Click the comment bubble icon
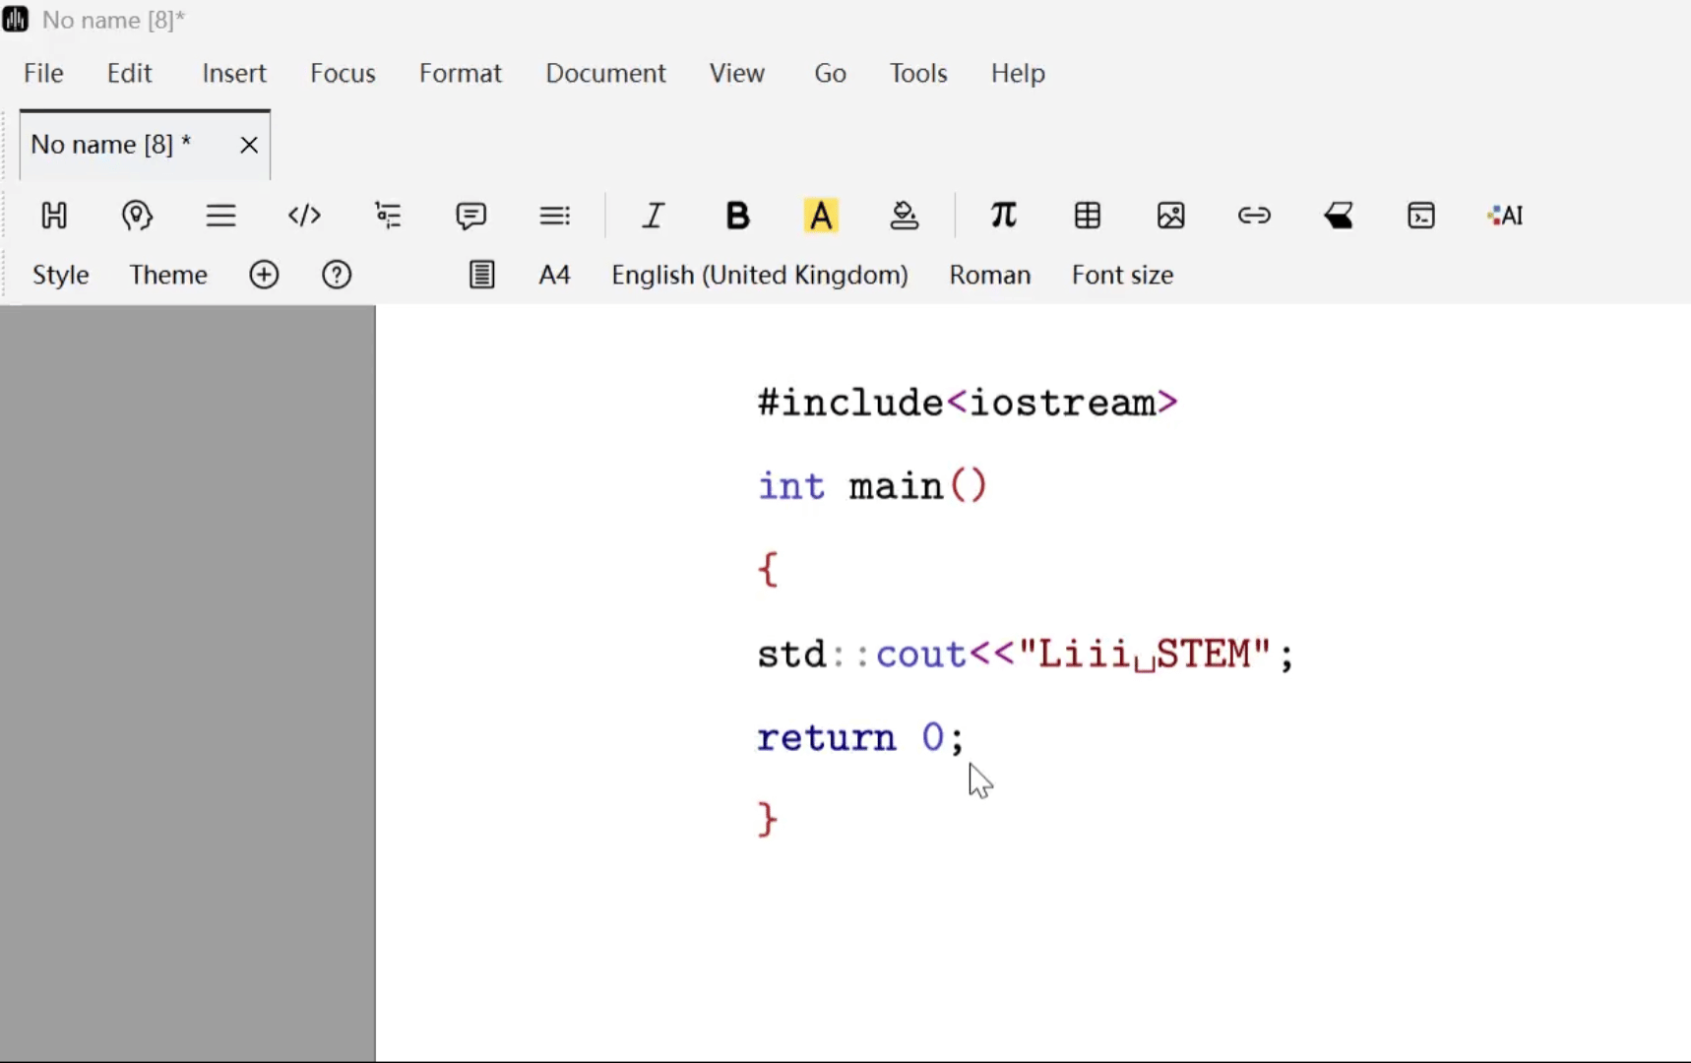Viewport: 1691px width, 1063px height. pyautogui.click(x=471, y=215)
